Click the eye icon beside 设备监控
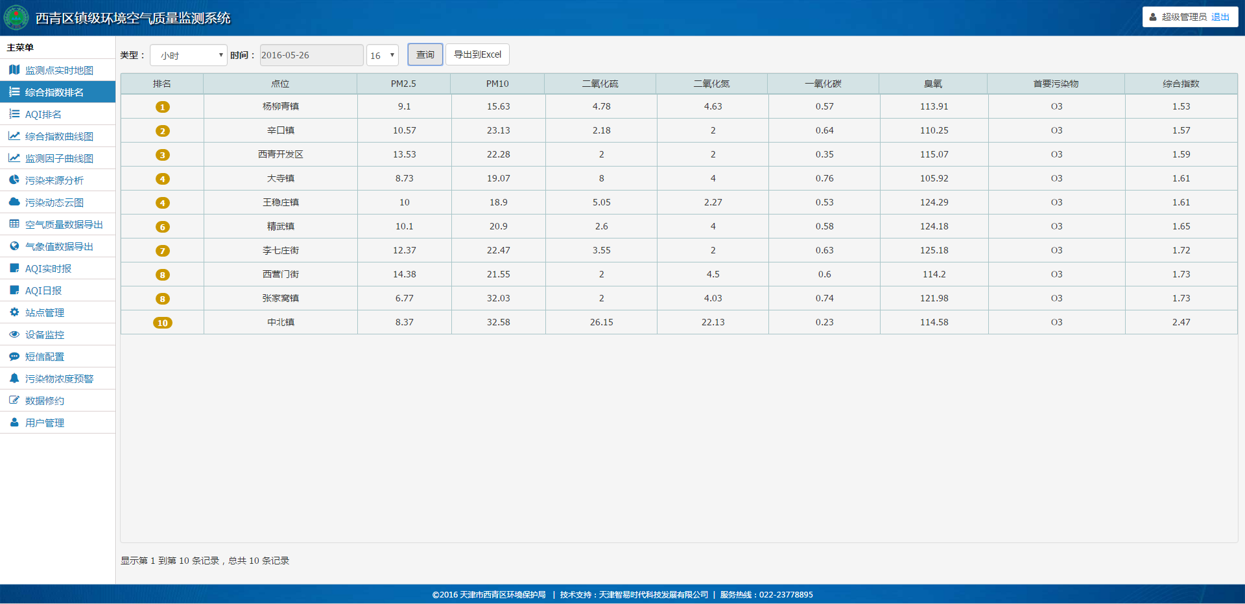 click(14, 334)
